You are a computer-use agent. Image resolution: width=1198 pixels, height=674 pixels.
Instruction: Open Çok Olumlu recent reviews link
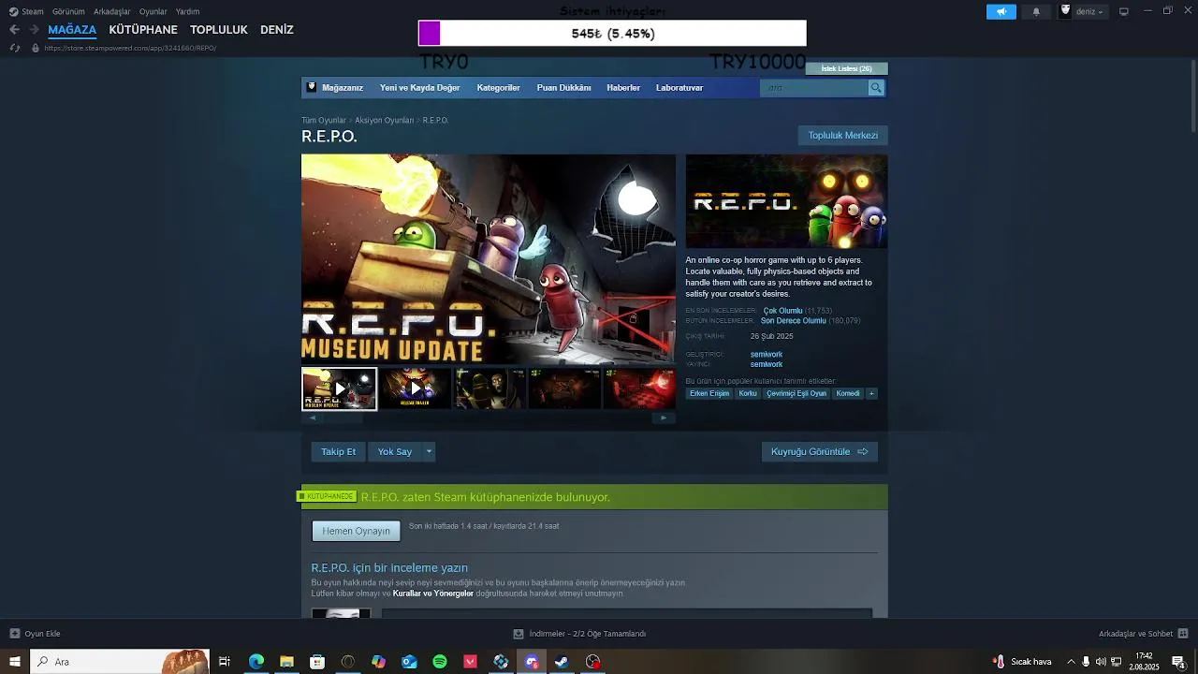pyautogui.click(x=782, y=311)
